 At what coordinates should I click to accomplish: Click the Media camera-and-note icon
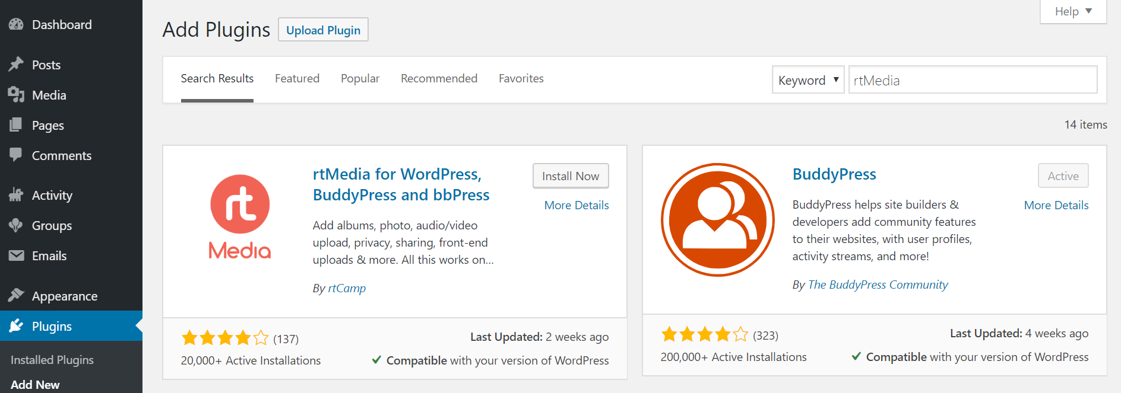pos(16,95)
